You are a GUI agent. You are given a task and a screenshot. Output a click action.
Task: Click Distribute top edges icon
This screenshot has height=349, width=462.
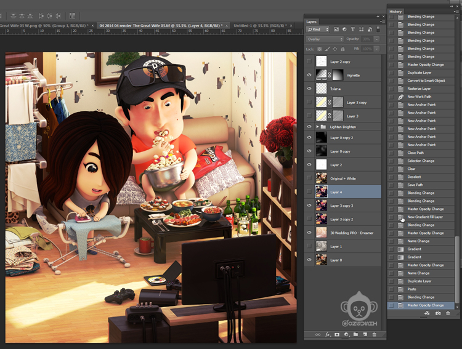click(14, 16)
